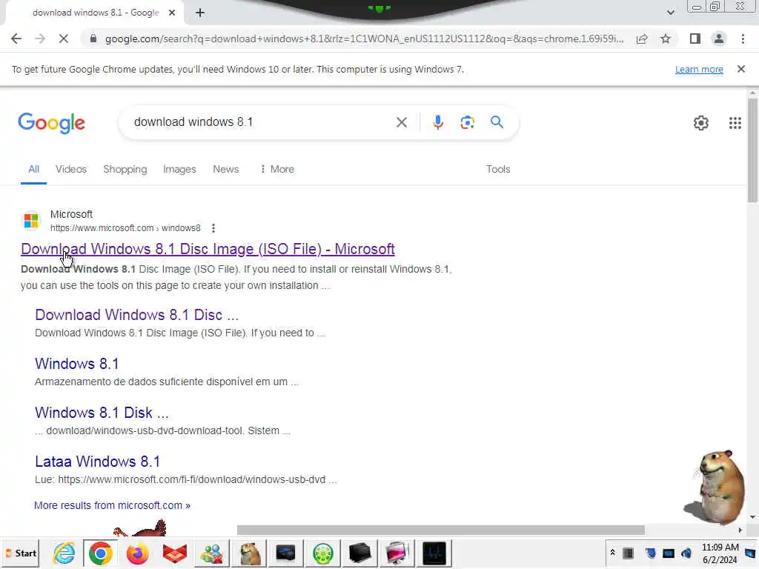Open the tab search chevron

670,13
